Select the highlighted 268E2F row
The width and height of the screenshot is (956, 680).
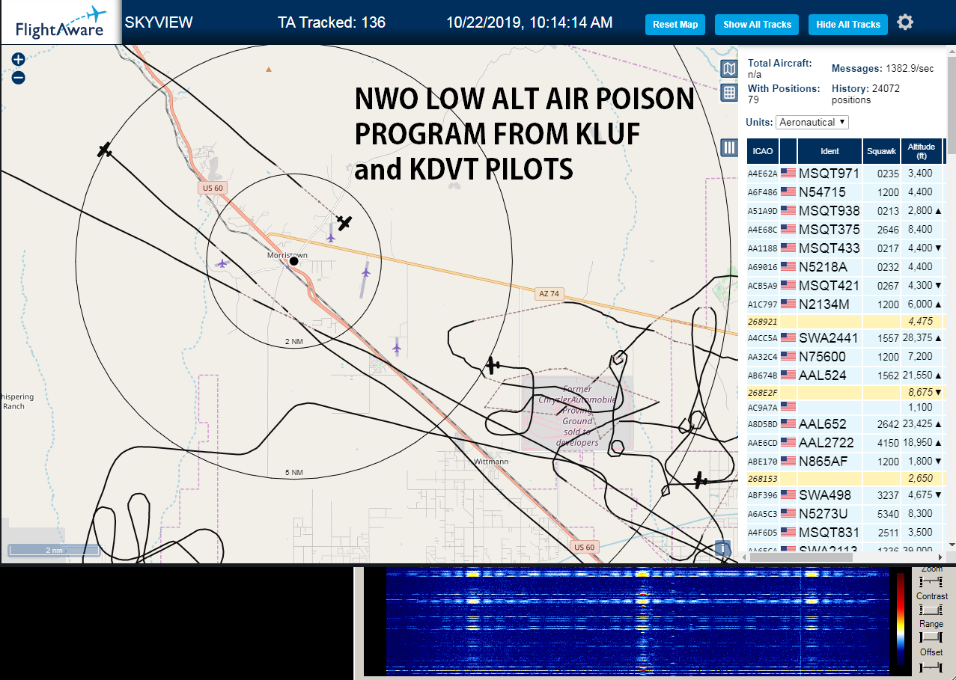pyautogui.click(x=846, y=392)
